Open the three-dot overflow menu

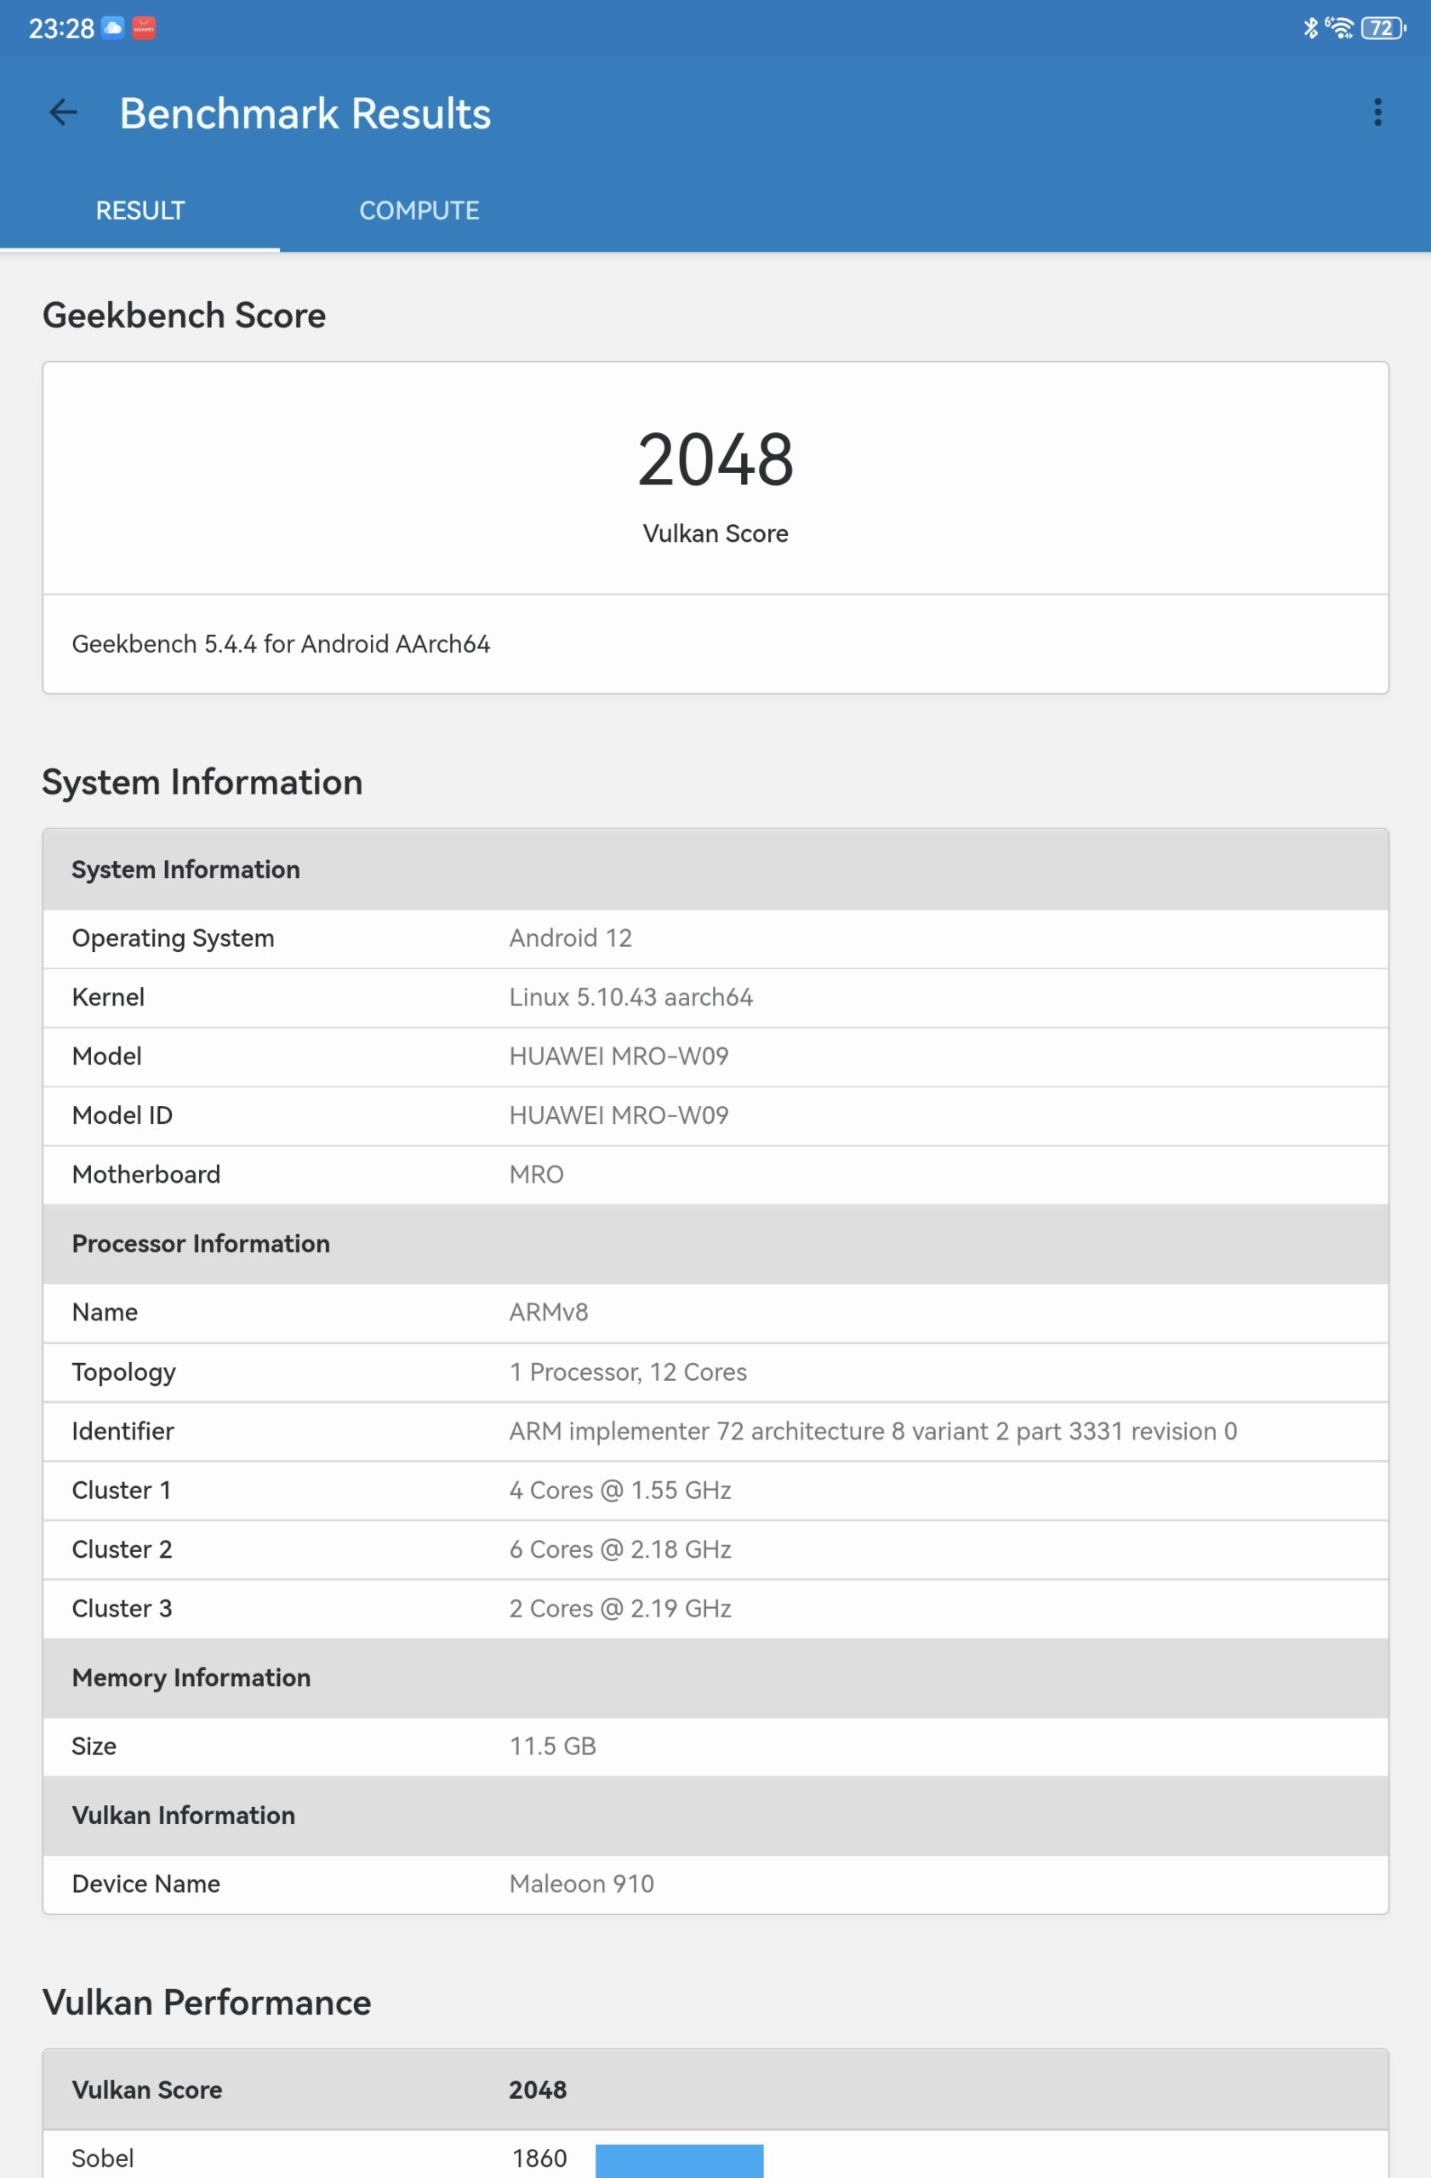pos(1377,112)
